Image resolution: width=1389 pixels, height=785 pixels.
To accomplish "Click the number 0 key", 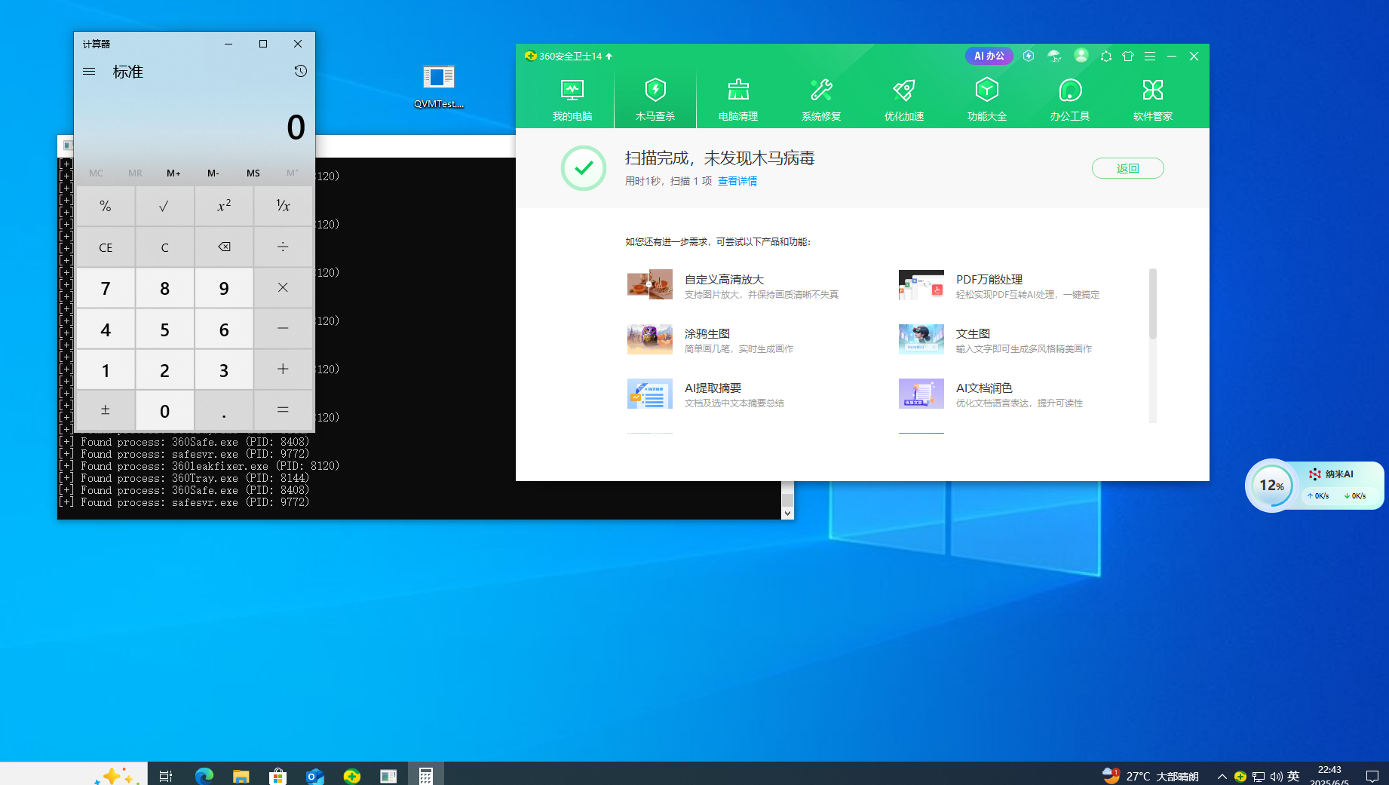I will tap(164, 410).
